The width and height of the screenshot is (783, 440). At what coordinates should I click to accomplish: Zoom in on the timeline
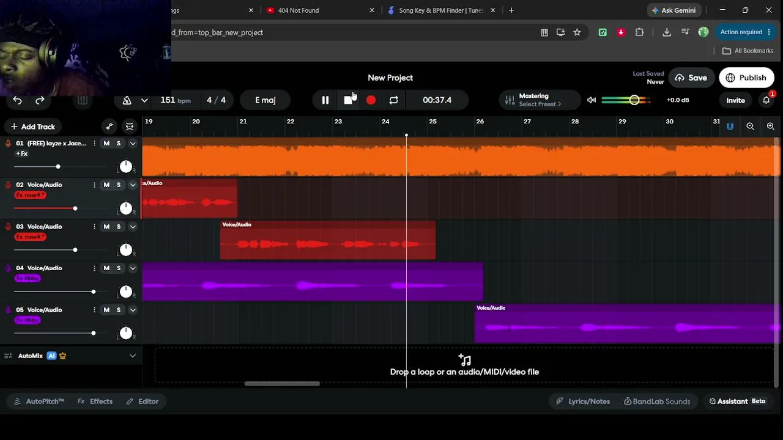click(770, 127)
